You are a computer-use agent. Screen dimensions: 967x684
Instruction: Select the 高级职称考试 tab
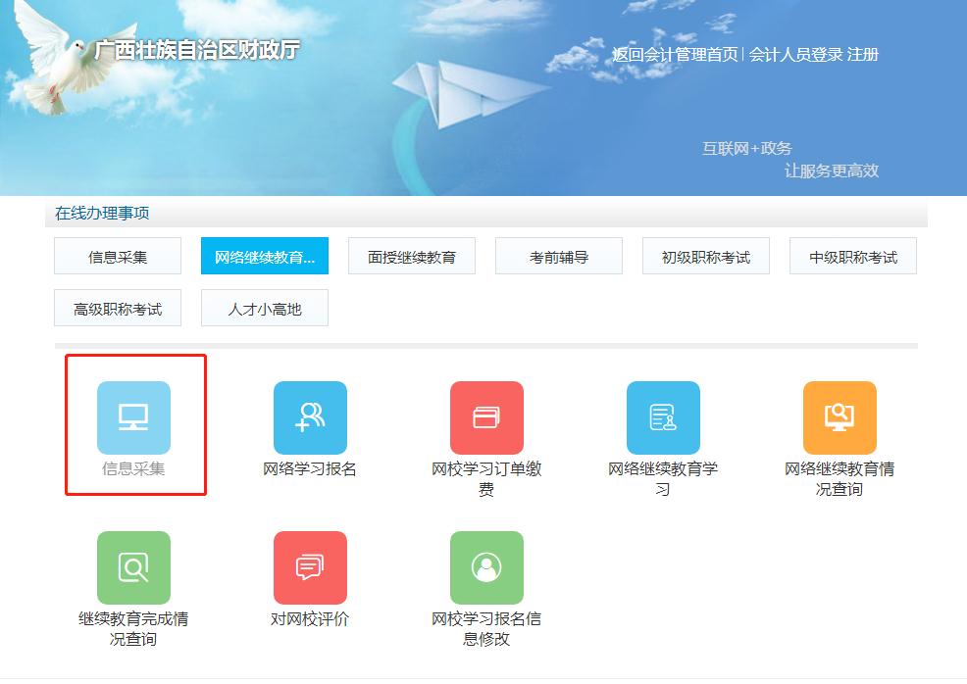[x=118, y=307]
